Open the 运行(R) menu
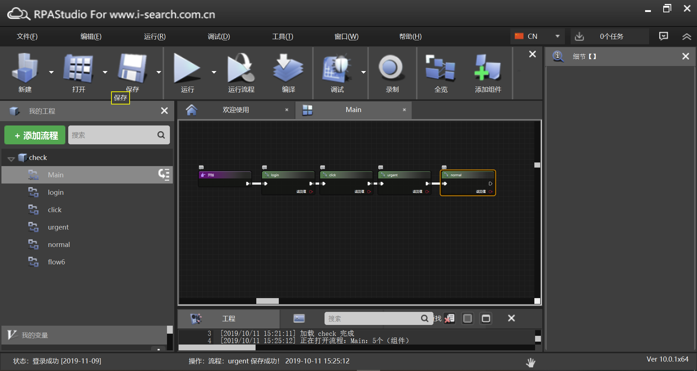This screenshot has height=371, width=697. click(155, 36)
